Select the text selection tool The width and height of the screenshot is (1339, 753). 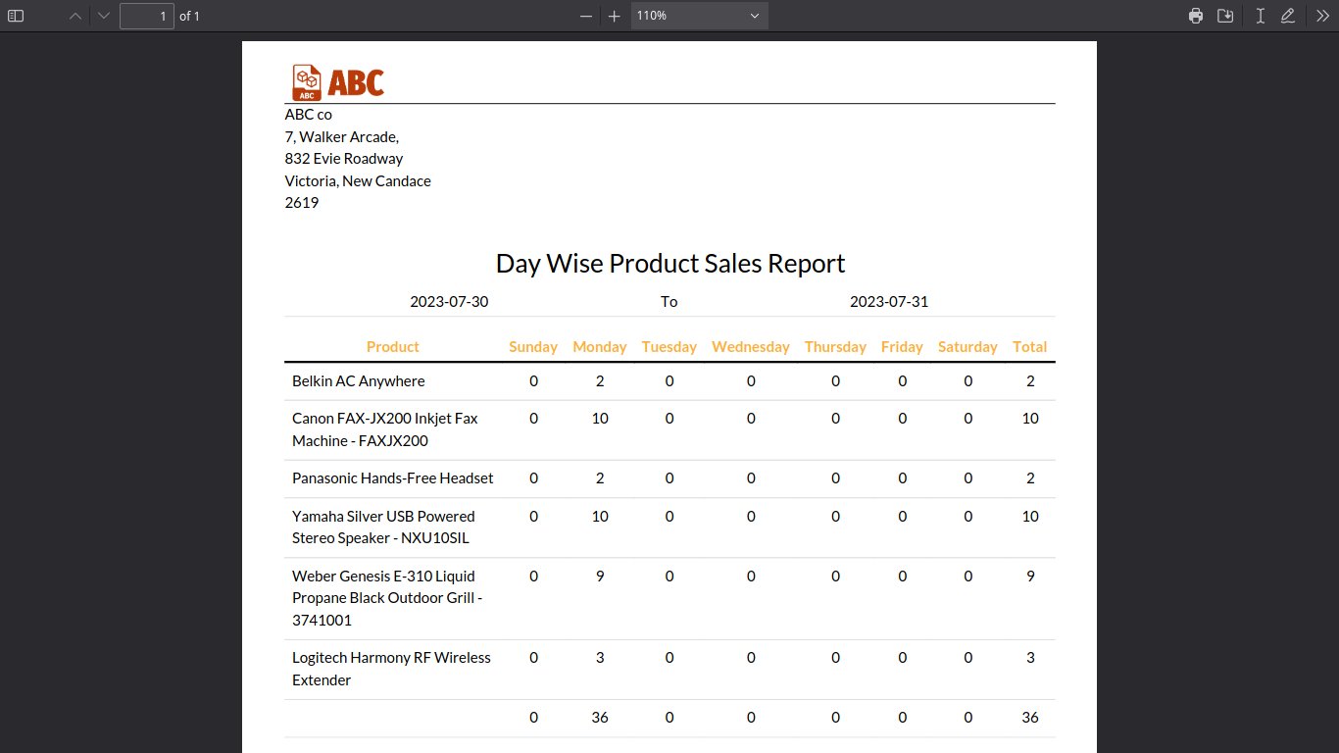click(x=1260, y=16)
